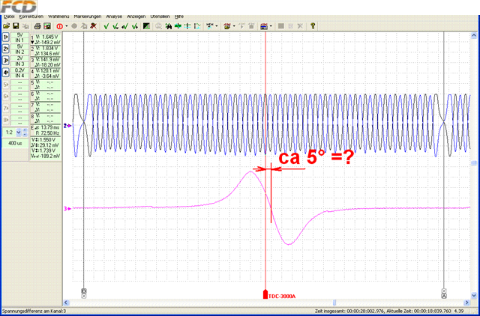Toggle the black and green contrast icon
Viewport: 480px width, 316px height.
(146, 26)
